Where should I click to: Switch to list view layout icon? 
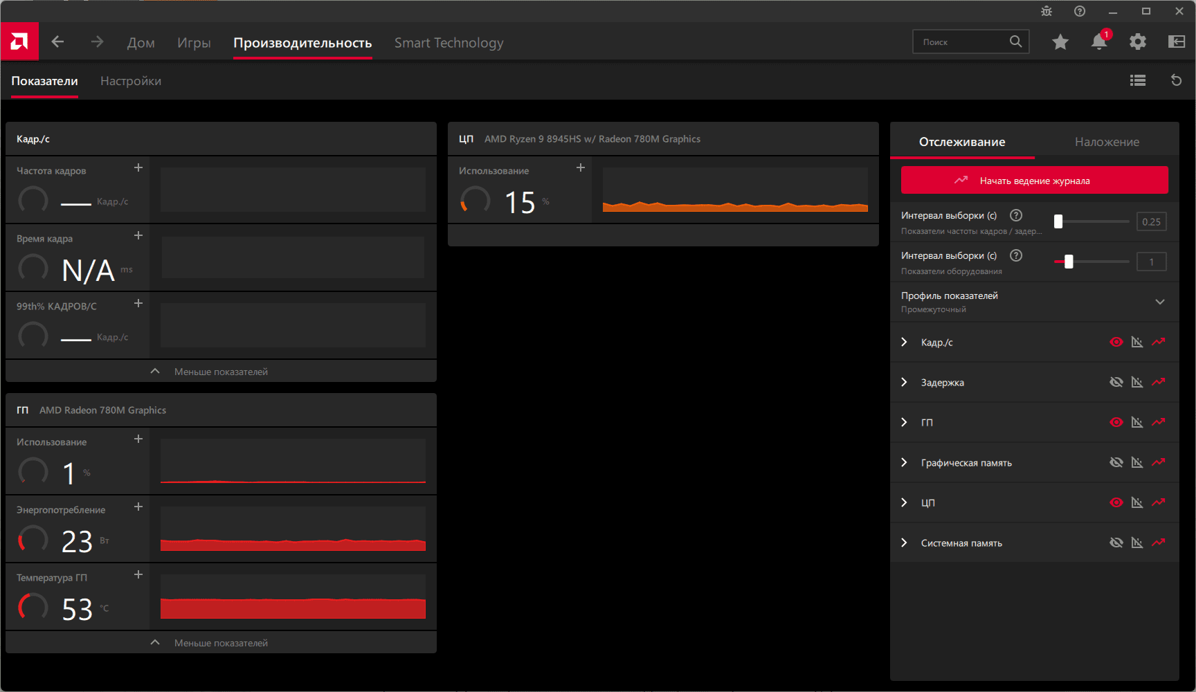coord(1138,81)
